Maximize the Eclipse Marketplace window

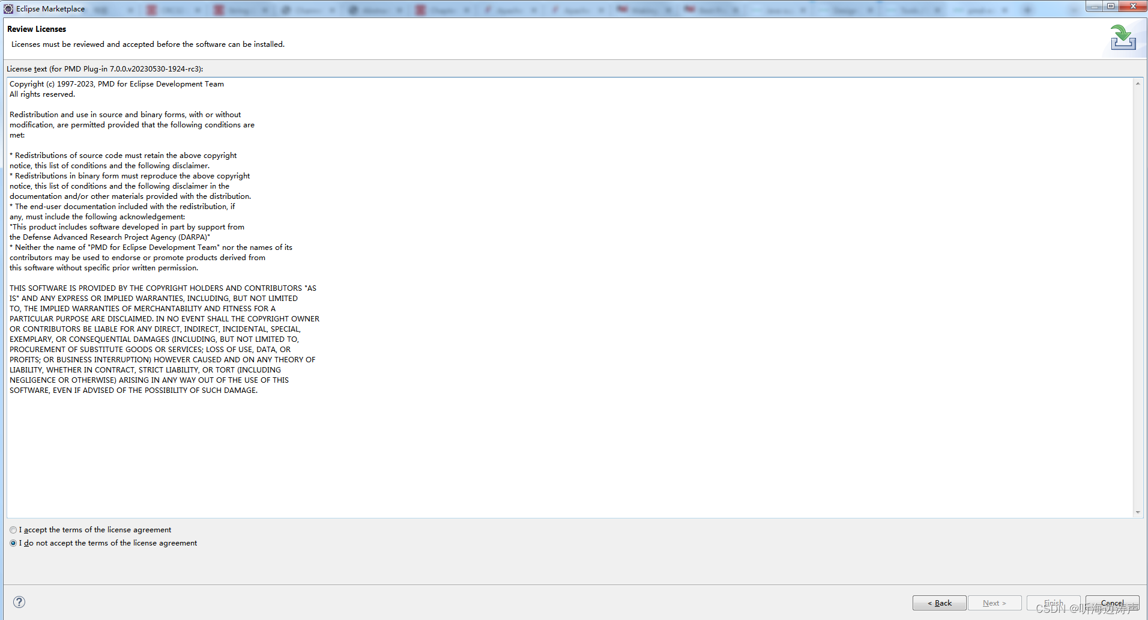(x=1111, y=6)
